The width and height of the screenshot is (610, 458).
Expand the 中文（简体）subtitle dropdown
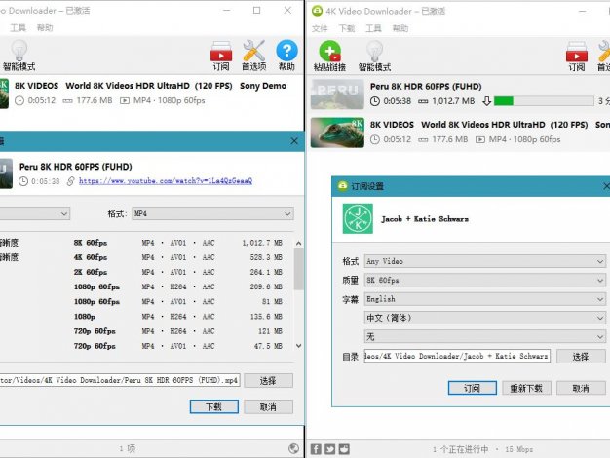click(x=484, y=318)
